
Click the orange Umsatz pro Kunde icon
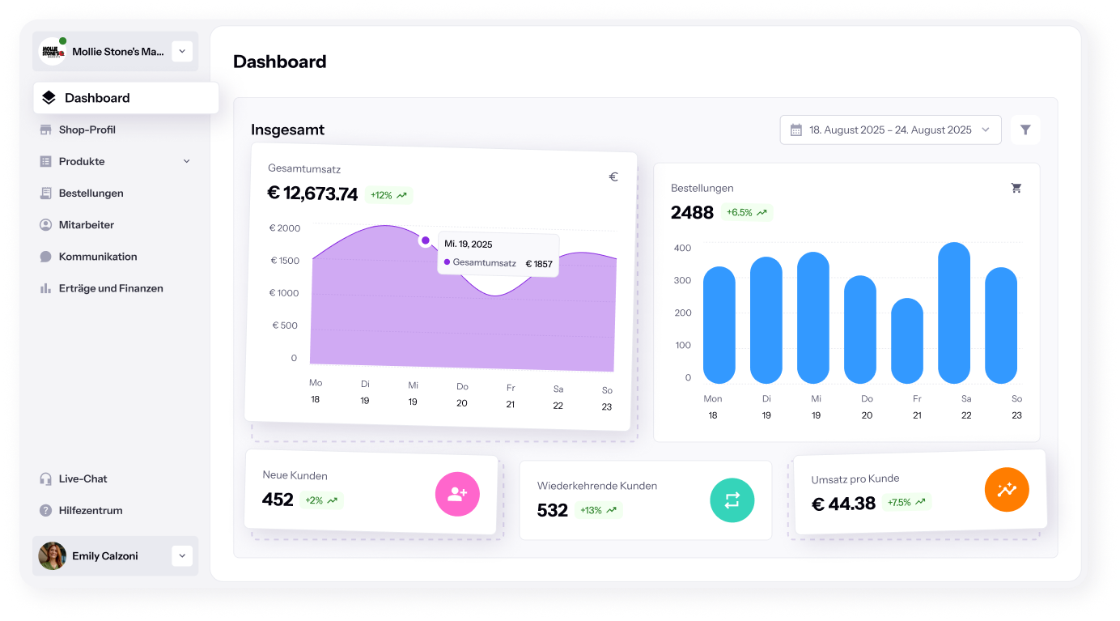(1007, 490)
